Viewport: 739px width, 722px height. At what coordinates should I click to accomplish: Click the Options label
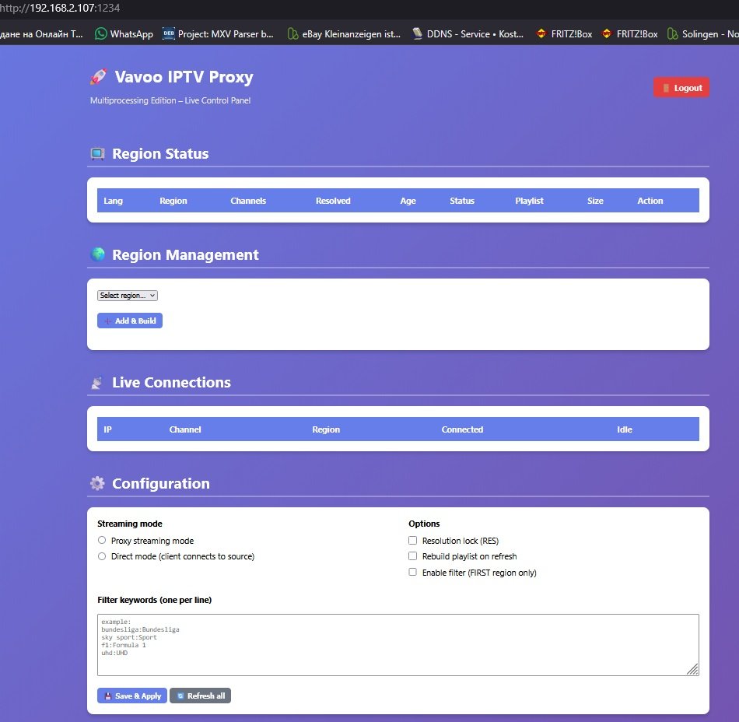click(x=424, y=524)
